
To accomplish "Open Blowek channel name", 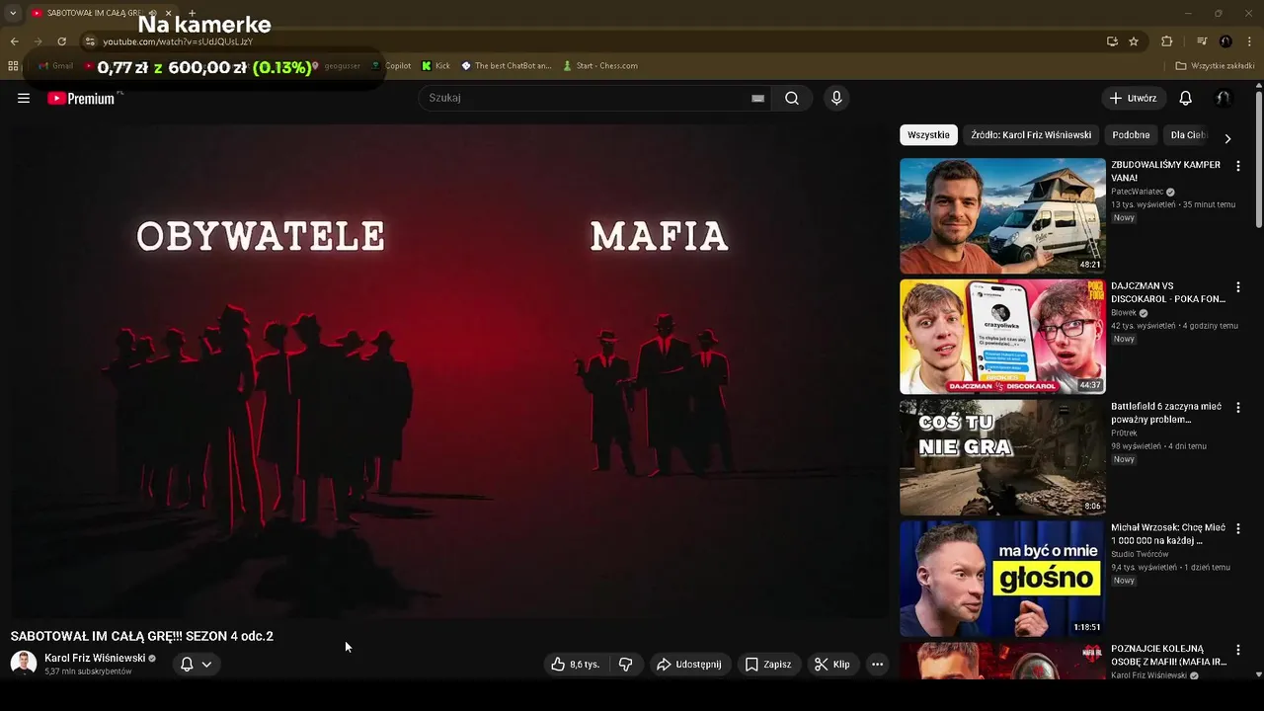I will pyautogui.click(x=1124, y=312).
